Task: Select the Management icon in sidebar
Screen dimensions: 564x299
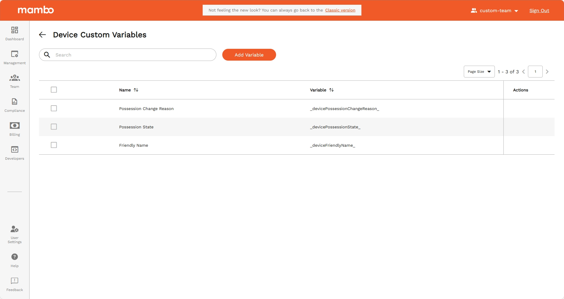Action: click(14, 57)
